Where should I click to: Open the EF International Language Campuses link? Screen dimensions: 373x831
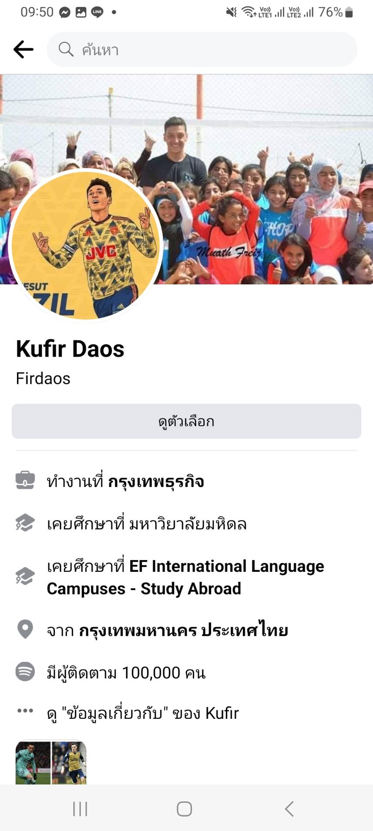[185, 577]
